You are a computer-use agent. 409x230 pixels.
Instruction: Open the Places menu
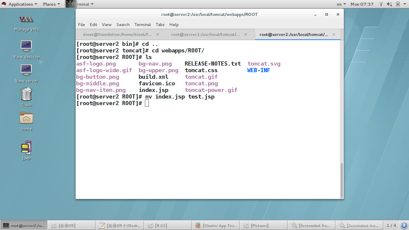pos(51,4)
